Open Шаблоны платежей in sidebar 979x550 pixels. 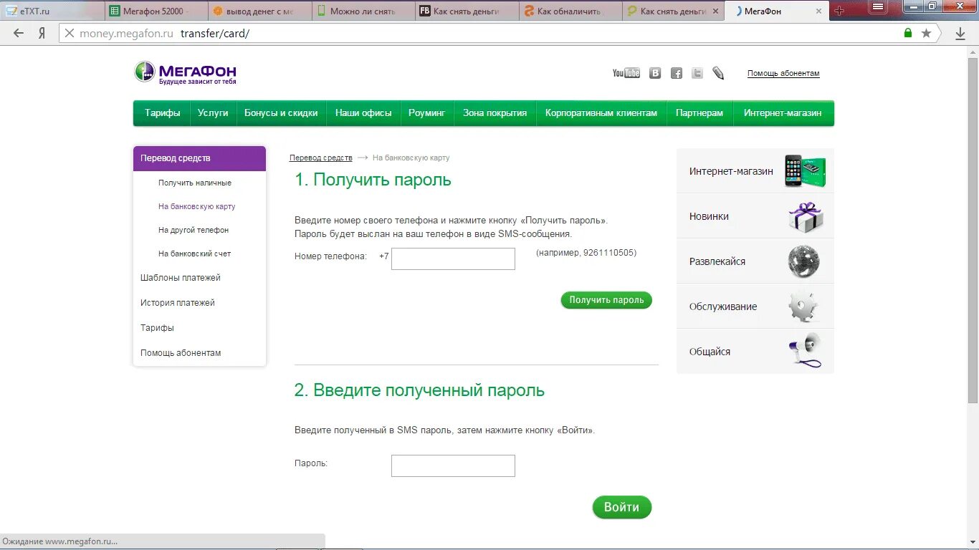tap(181, 277)
